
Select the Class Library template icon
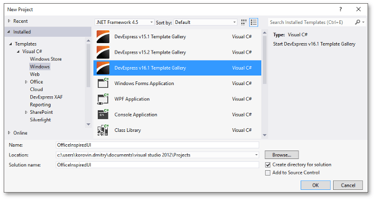pos(103,130)
